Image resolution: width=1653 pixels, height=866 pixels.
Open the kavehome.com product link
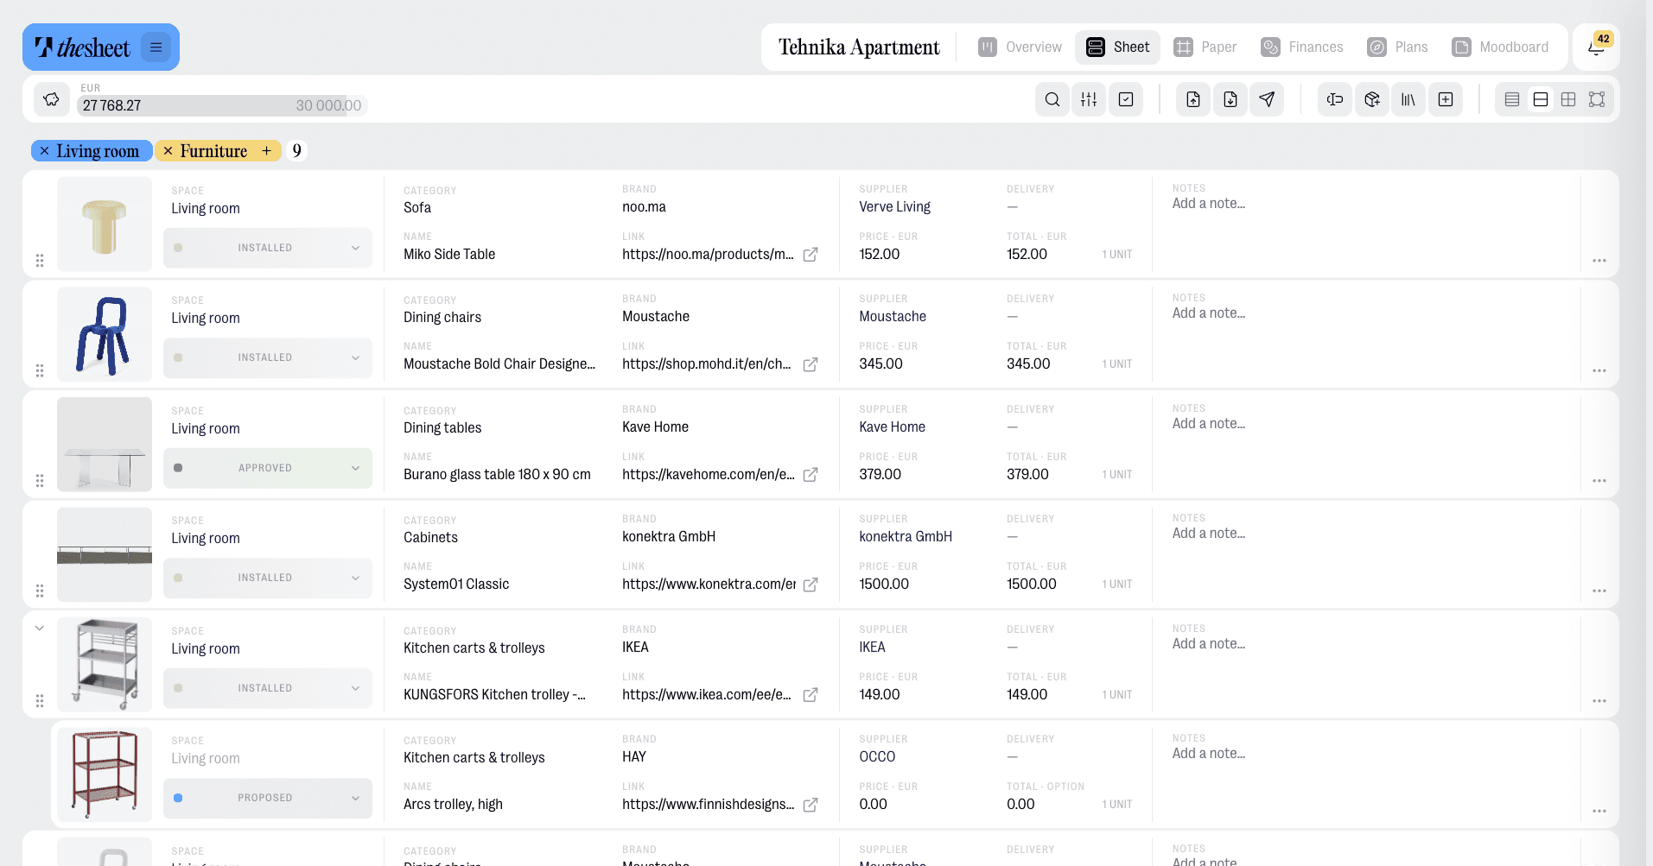coord(709,475)
